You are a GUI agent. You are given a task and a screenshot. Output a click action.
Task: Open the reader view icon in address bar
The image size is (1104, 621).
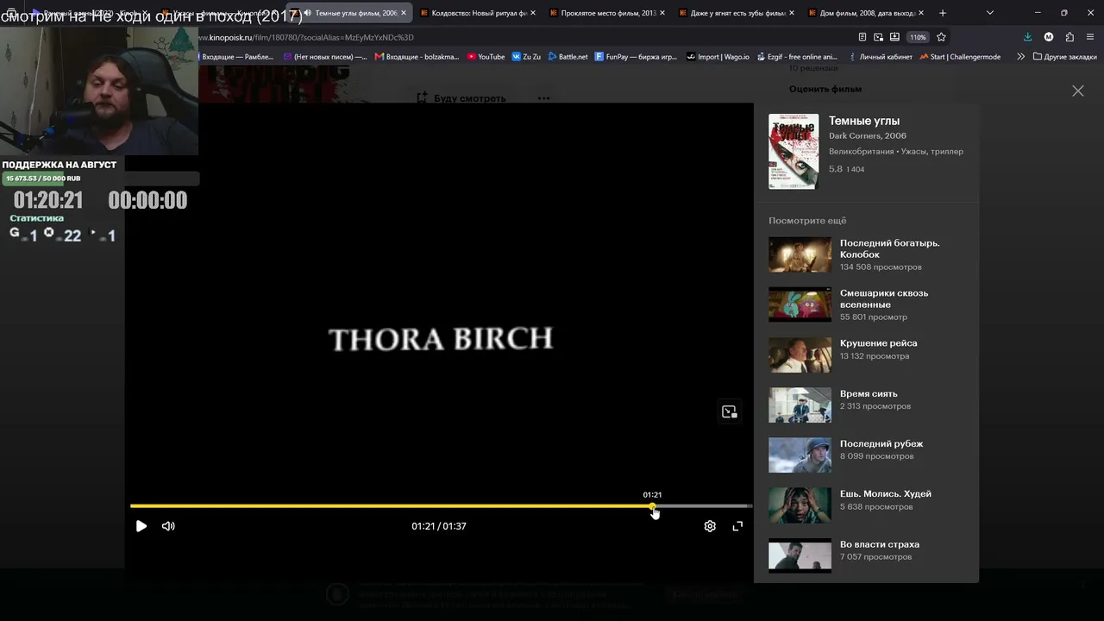[862, 37]
